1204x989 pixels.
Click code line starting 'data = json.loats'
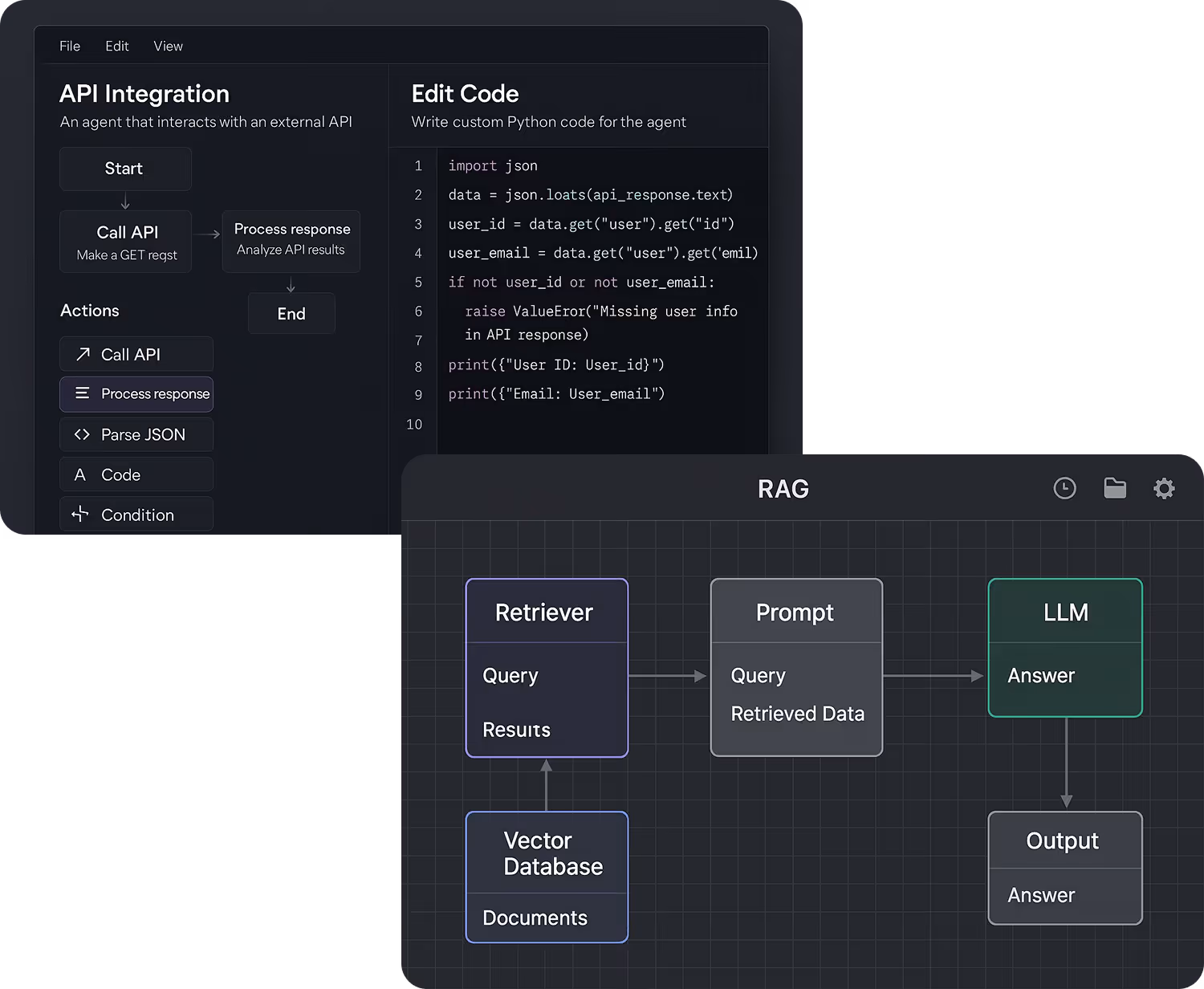pyautogui.click(x=591, y=195)
